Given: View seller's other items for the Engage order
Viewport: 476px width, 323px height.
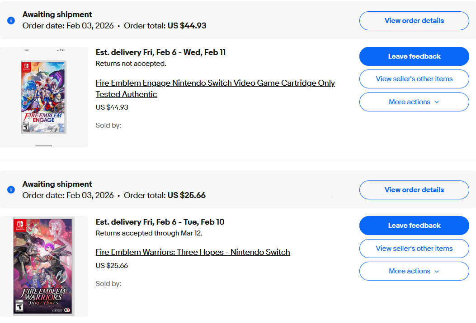Looking at the screenshot, I should [x=414, y=79].
